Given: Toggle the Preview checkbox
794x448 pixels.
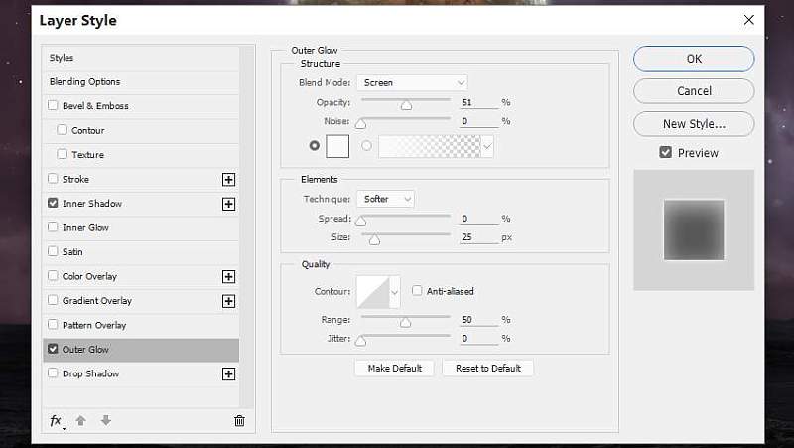Looking at the screenshot, I should coord(665,152).
